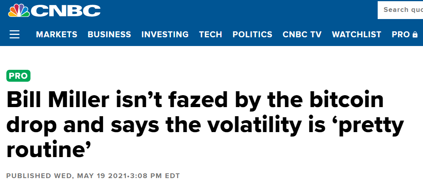Select INVESTING in the navigation bar
This screenshot has height=190, width=423.
click(x=165, y=35)
